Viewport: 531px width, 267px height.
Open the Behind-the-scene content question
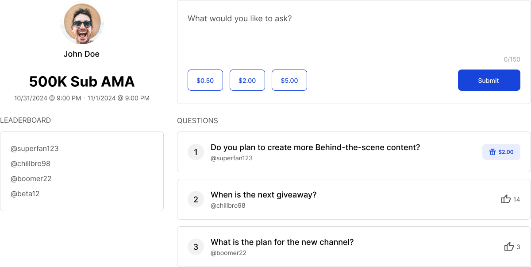(x=315, y=147)
